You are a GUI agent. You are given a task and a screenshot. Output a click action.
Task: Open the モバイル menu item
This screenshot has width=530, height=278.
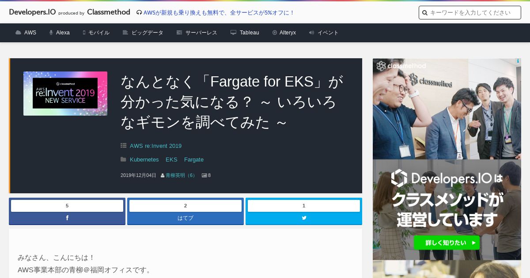(99, 33)
